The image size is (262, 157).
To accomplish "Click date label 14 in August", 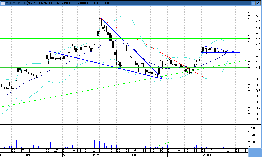I will tap(220, 151).
